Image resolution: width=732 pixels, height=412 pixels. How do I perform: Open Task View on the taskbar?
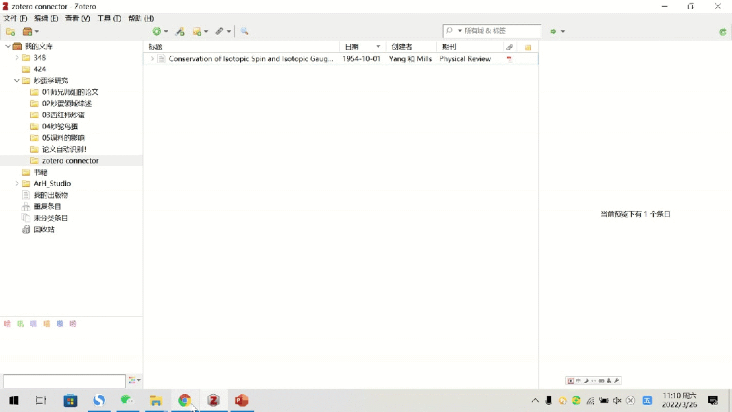pyautogui.click(x=41, y=400)
